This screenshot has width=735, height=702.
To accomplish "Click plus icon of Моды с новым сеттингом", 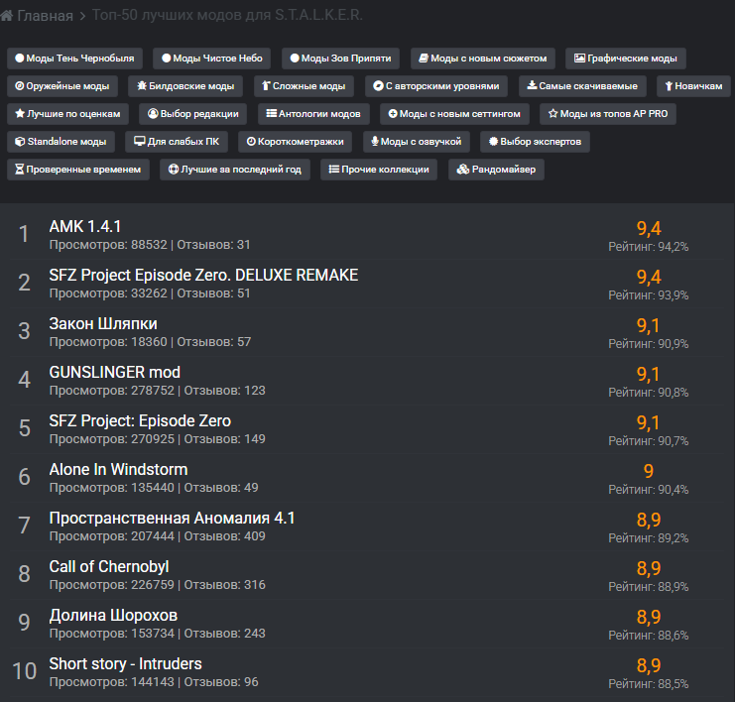I will tap(393, 114).
